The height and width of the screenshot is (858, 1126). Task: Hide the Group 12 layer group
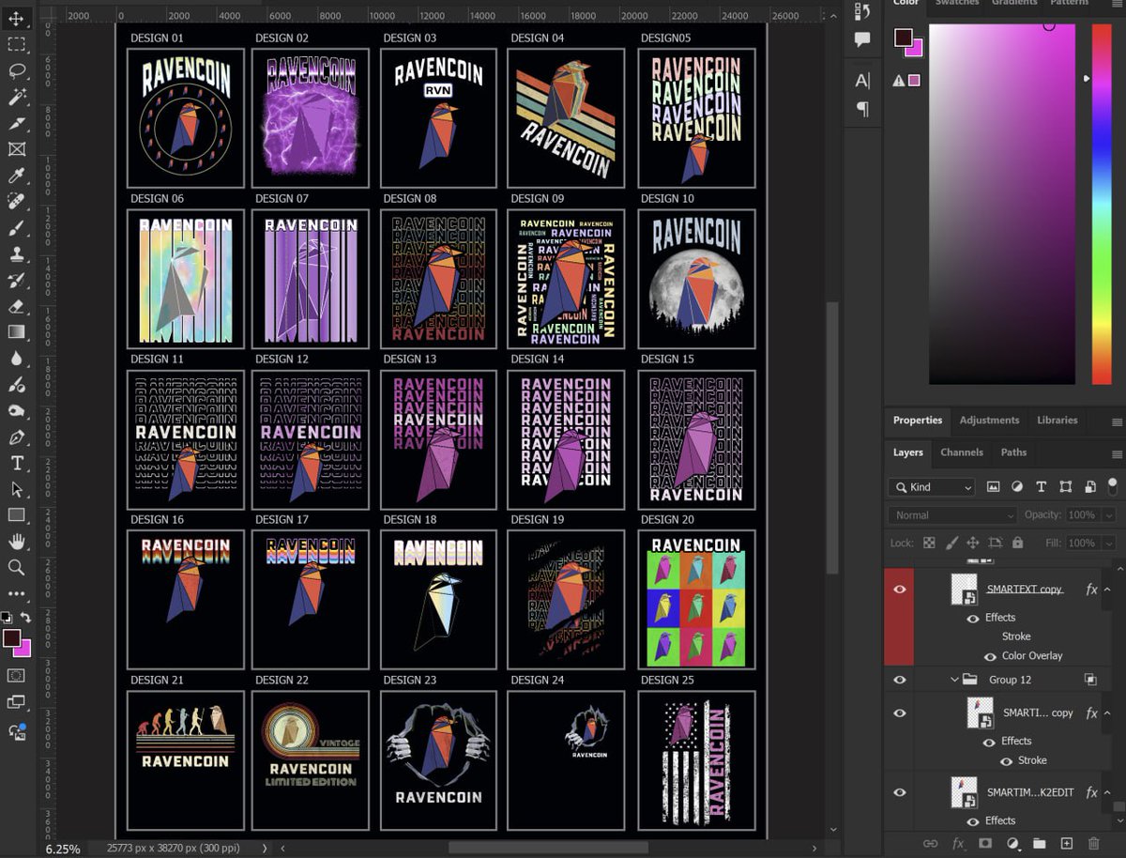click(x=900, y=680)
